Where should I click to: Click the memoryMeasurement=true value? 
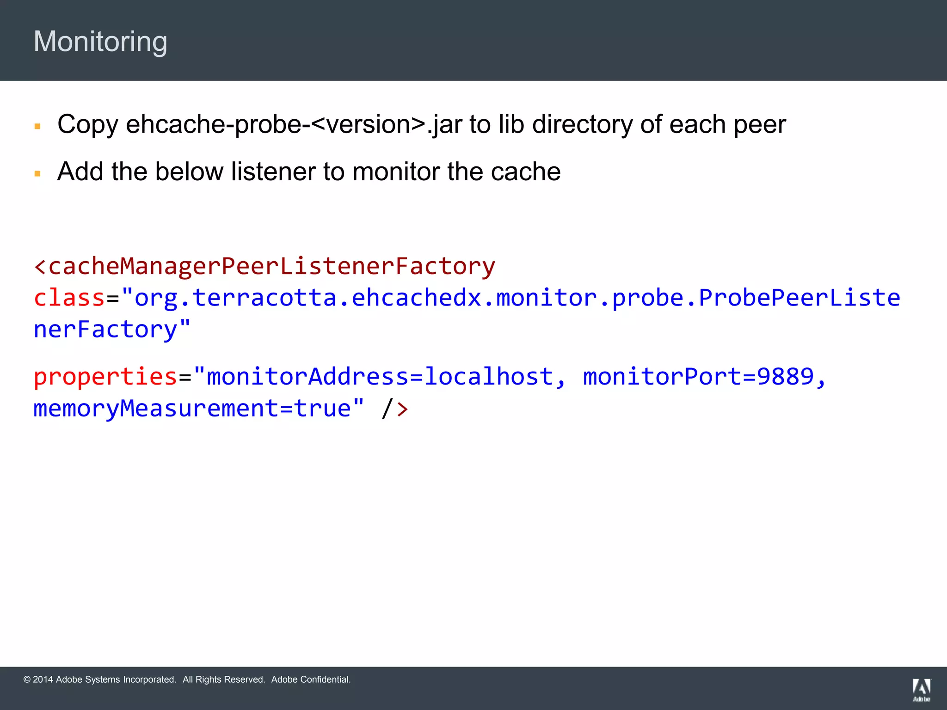[192, 409]
